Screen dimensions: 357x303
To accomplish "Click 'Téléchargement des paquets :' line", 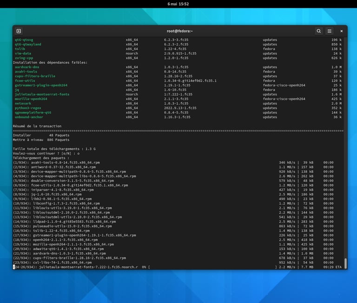I will pos(41,158).
